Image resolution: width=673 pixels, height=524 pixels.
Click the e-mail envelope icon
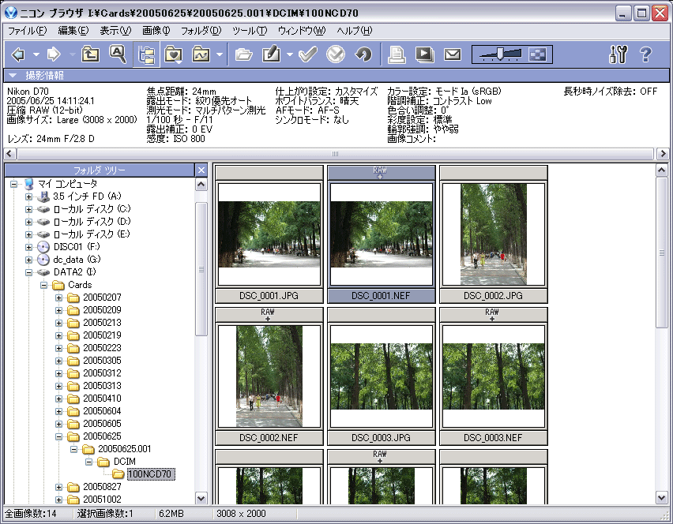pos(453,54)
